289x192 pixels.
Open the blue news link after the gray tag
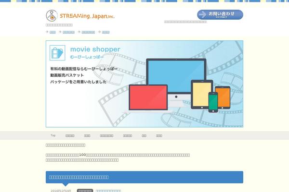coord(108,191)
